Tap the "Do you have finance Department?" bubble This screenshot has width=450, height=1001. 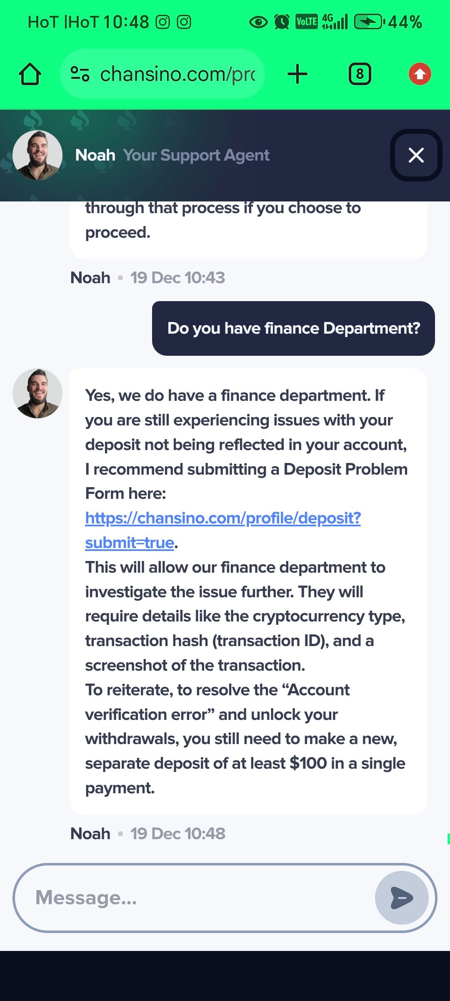(293, 329)
